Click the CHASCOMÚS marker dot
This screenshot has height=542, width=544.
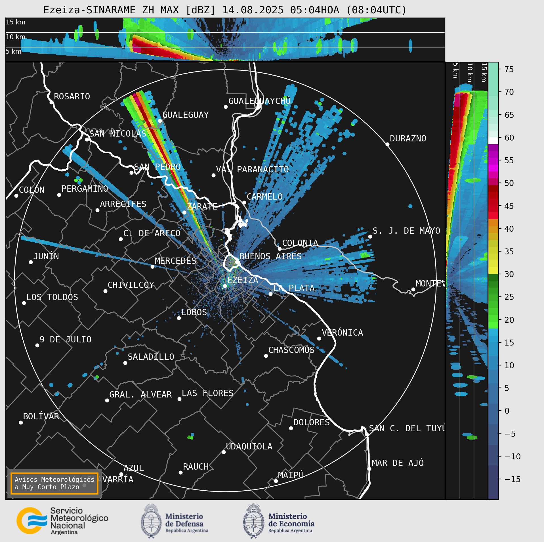click(266, 356)
